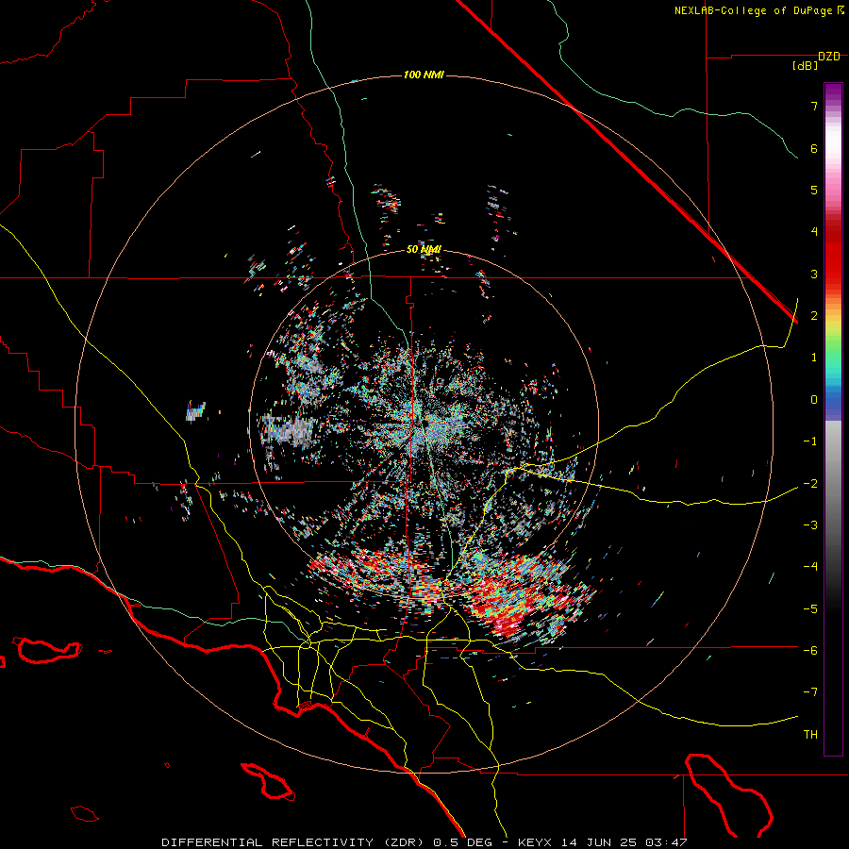Click the 14 JUN 25 03:47 timestamp

623,842
